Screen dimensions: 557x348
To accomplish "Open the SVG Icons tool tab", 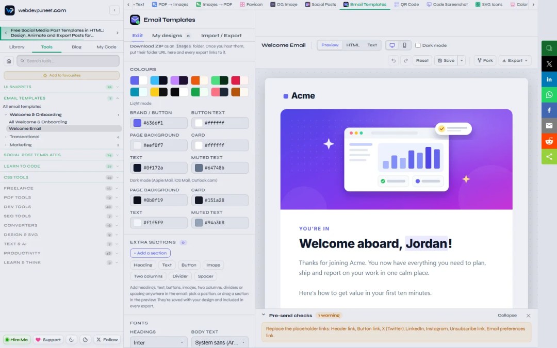I will click(x=489, y=4).
